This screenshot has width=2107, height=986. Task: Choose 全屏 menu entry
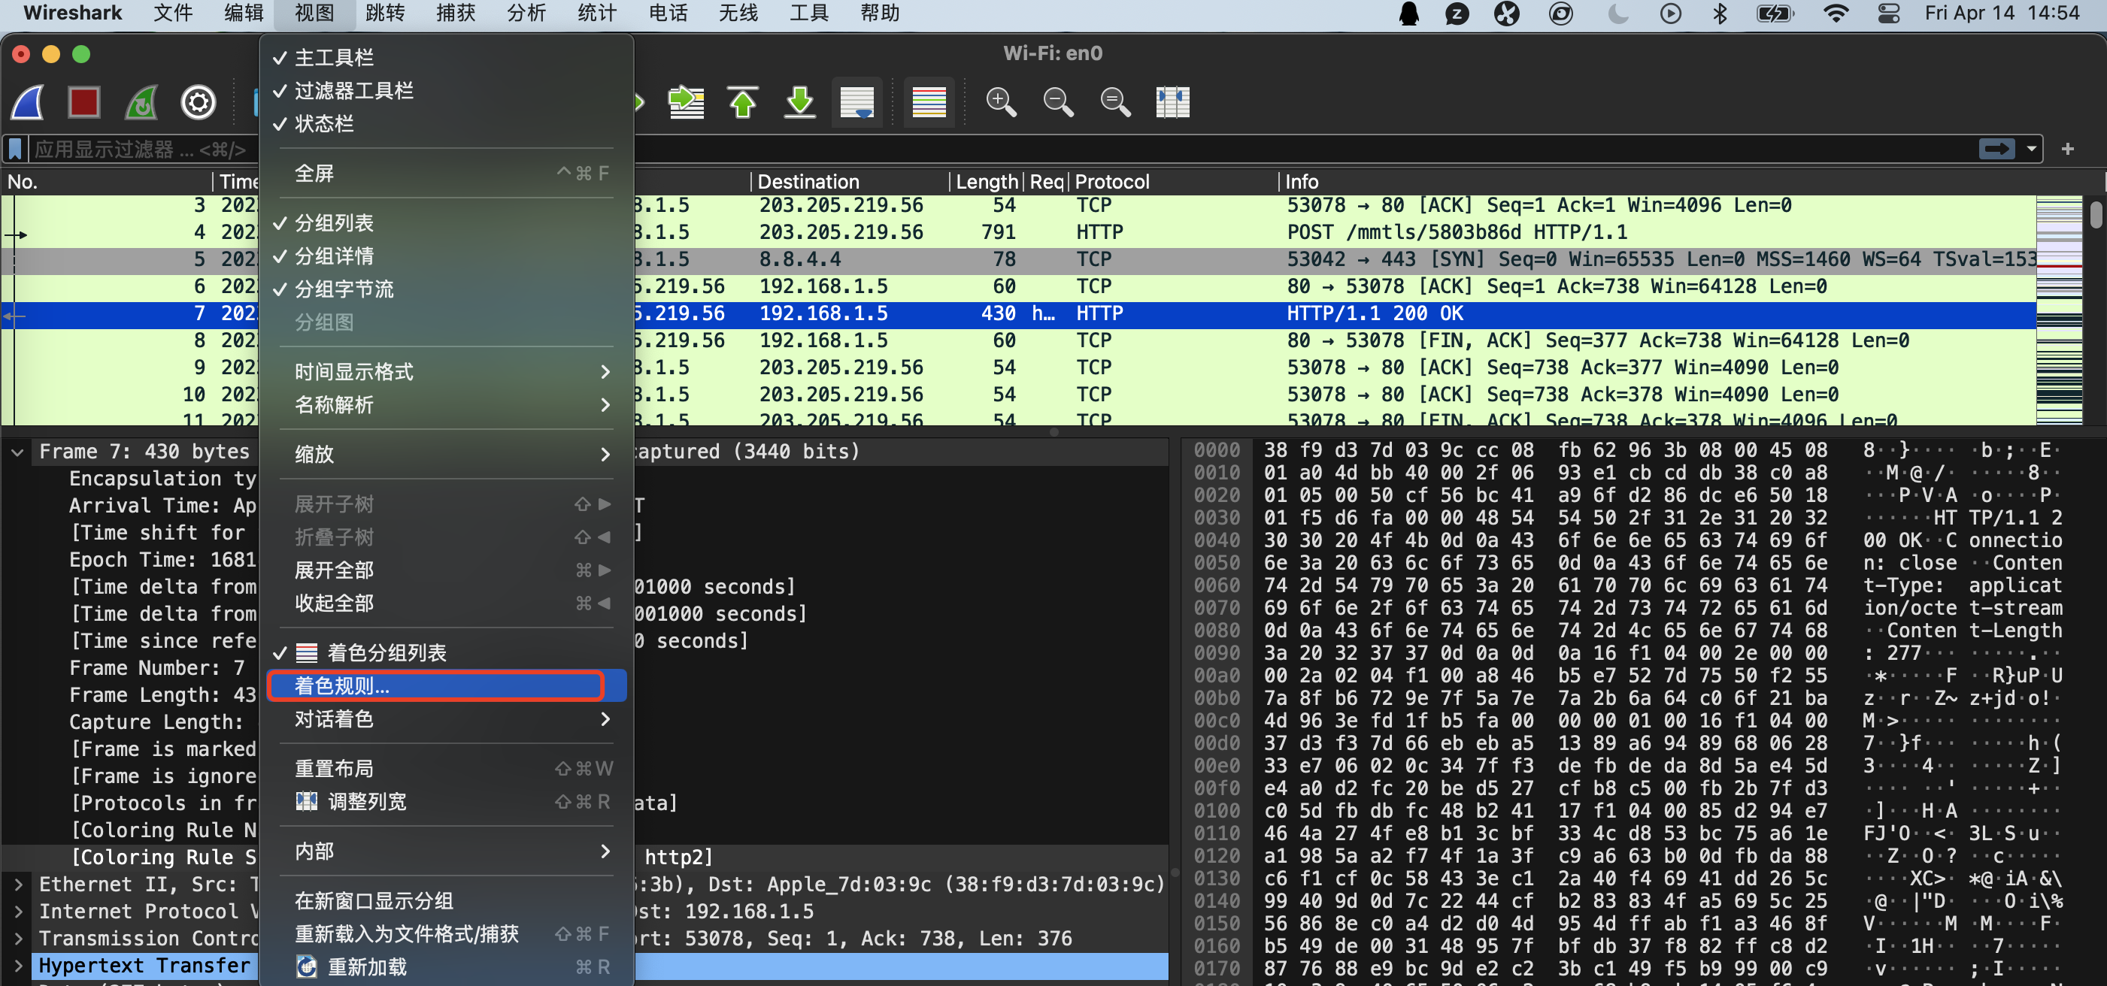[x=447, y=174]
